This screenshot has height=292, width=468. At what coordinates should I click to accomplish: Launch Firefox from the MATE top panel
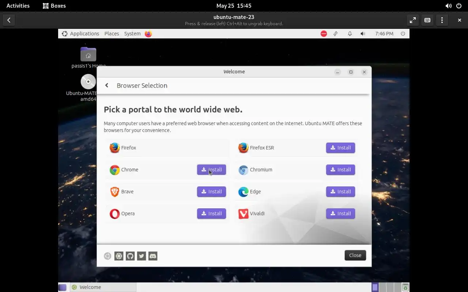coord(148,34)
